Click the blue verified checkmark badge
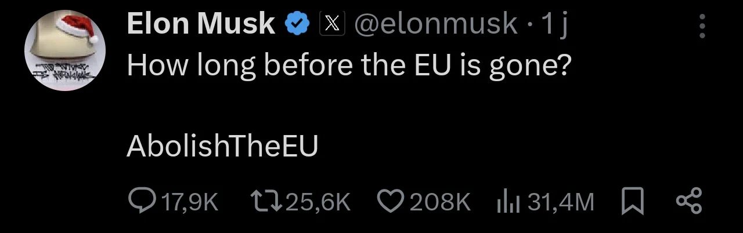743x233 pixels. 296,24
